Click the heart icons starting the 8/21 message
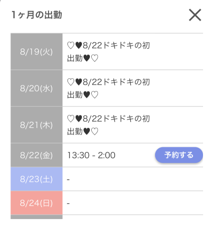 pos(75,119)
